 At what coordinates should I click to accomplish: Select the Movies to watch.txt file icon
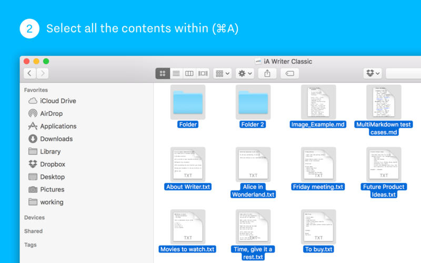pos(188,227)
